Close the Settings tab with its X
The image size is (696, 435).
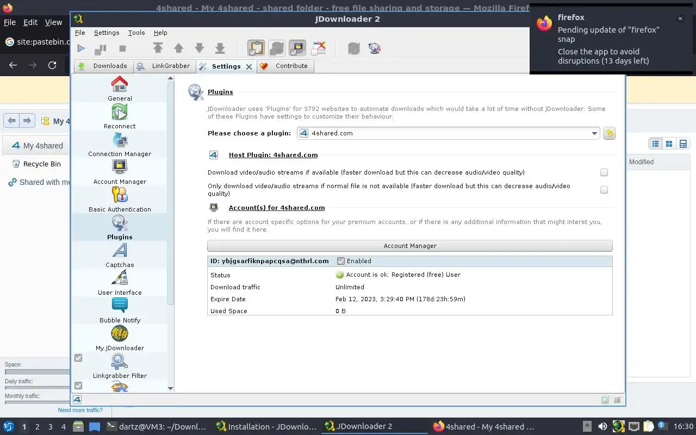point(249,66)
